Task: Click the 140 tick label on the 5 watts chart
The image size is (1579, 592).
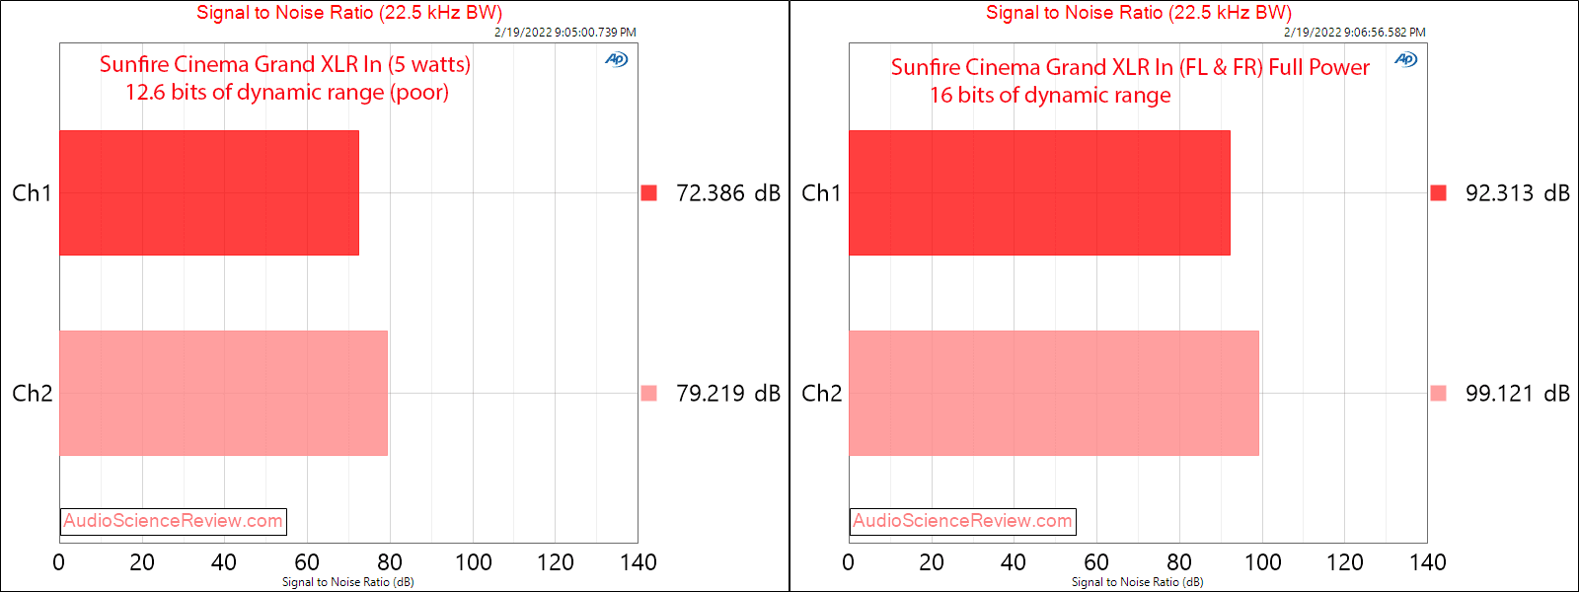Action: 639,562
